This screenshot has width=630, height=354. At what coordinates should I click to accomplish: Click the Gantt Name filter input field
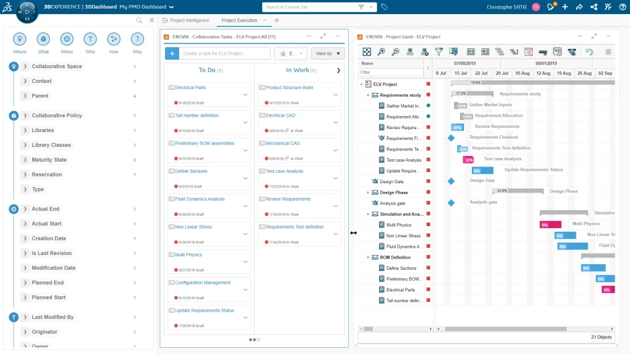click(391, 73)
